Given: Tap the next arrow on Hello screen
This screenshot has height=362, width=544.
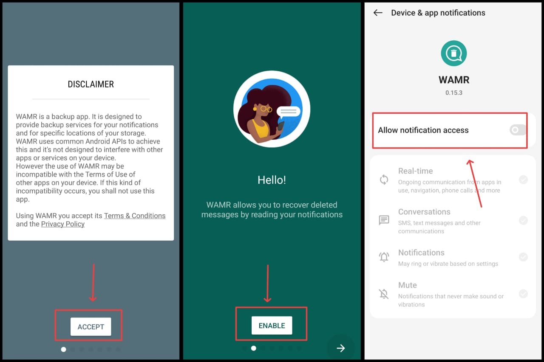Looking at the screenshot, I should pos(340,348).
